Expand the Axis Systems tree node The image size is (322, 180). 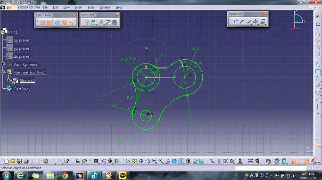tap(3, 64)
